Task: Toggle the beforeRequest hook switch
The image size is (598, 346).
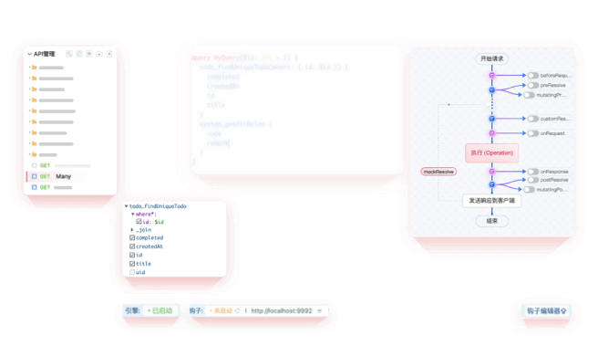Action: (532, 76)
